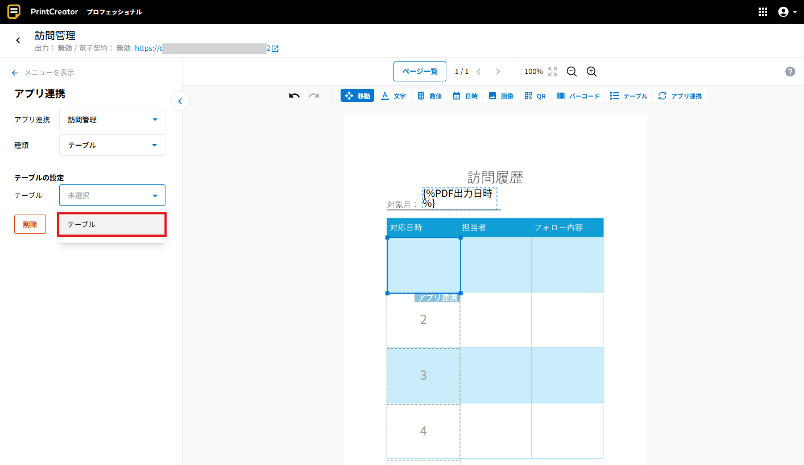Click the undo arrow icon
804x465 pixels.
click(294, 96)
